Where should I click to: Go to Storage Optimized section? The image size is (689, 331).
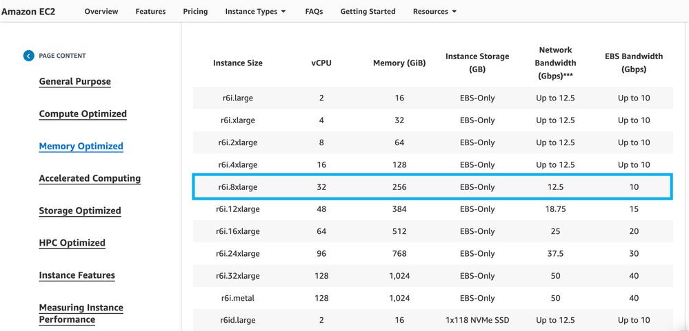(x=80, y=211)
